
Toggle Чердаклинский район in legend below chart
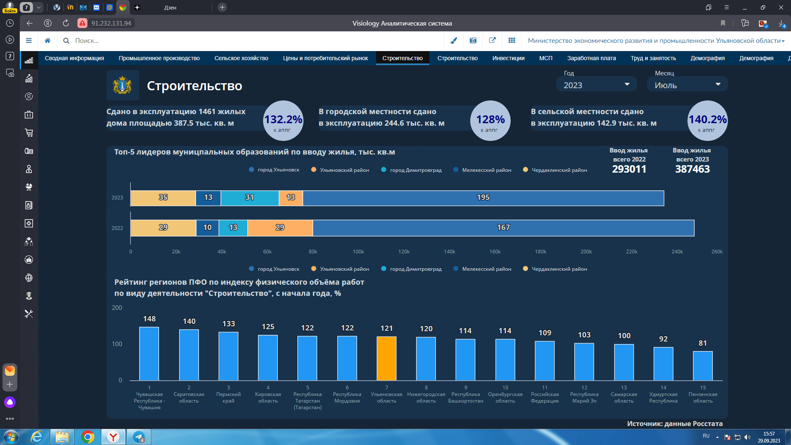(555, 269)
